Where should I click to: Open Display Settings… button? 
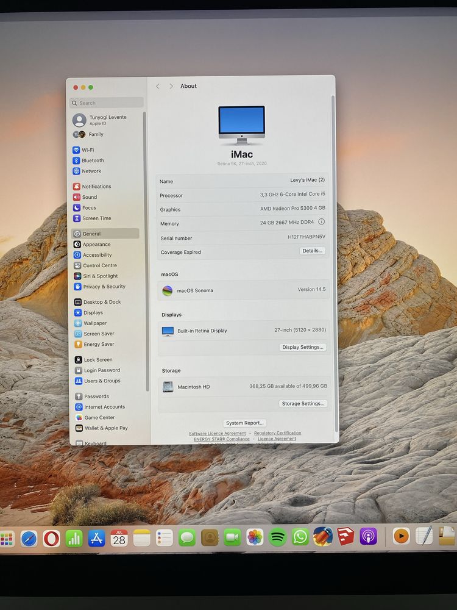303,347
